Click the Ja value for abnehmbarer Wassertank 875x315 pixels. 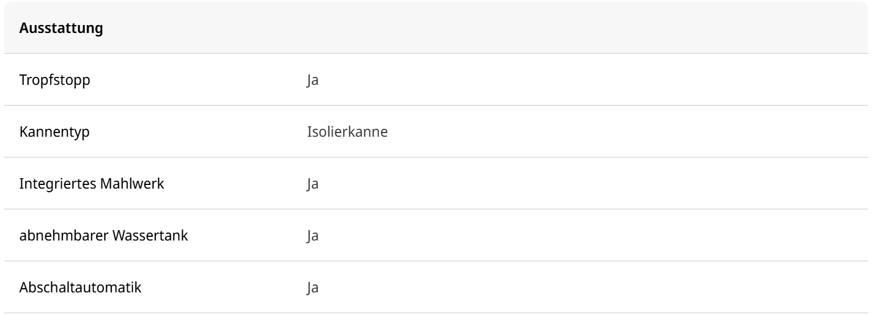(x=312, y=235)
